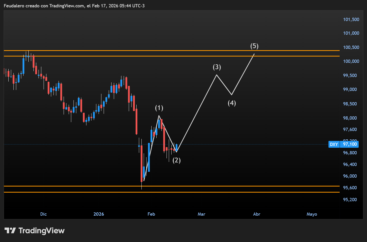
Task: Click the wave (1) label
Action: point(159,108)
